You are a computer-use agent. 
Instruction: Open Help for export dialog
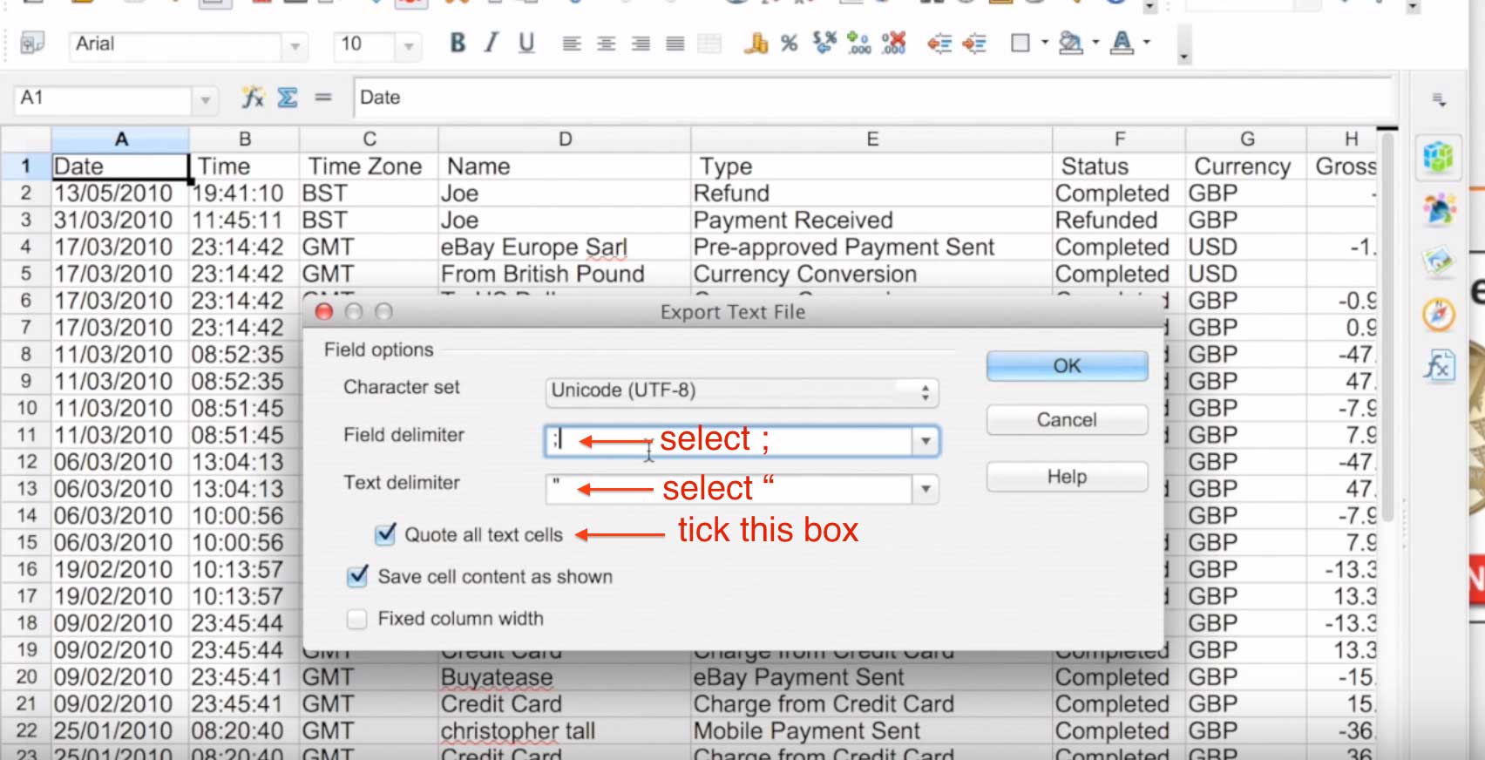pyautogui.click(x=1067, y=477)
